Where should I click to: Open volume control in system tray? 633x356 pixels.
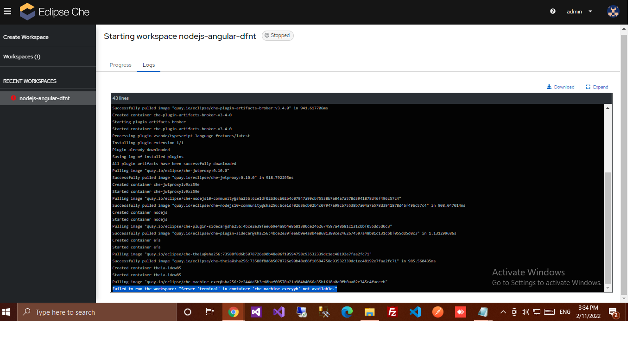tap(525, 312)
